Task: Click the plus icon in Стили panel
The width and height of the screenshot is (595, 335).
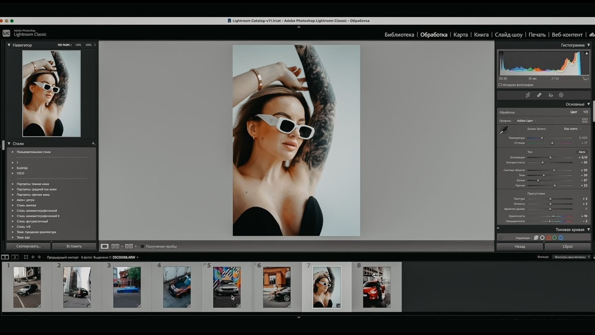Action: coord(93,144)
